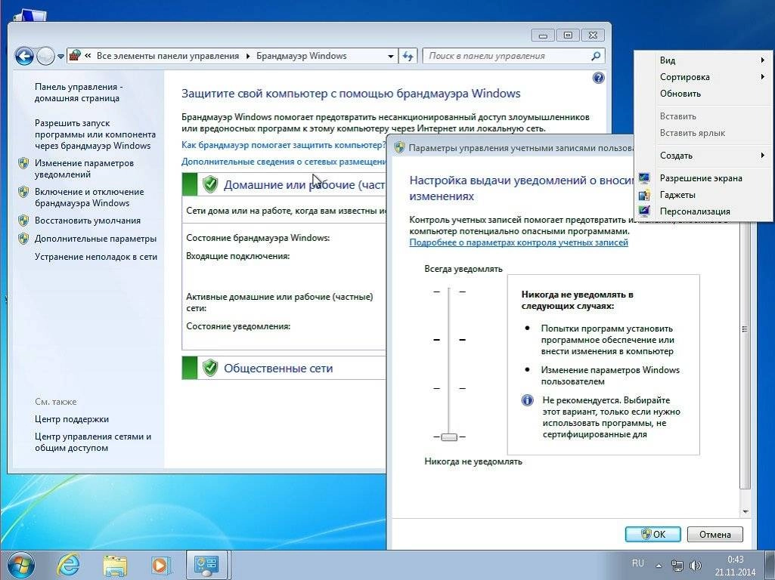Screen dimensions: 775x580
Task: Click 'Как брандмауэр помогает защитить компьютер?' link
Action: point(284,145)
